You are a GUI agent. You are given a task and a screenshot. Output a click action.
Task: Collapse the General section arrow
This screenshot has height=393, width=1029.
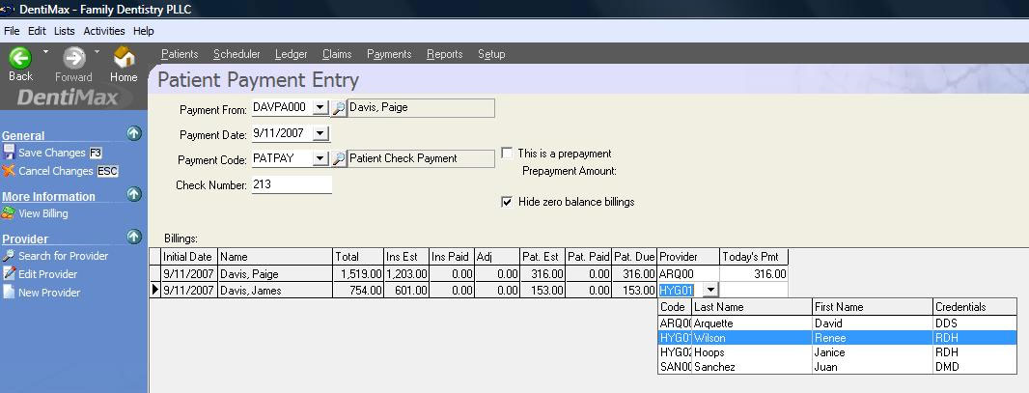coord(134,134)
